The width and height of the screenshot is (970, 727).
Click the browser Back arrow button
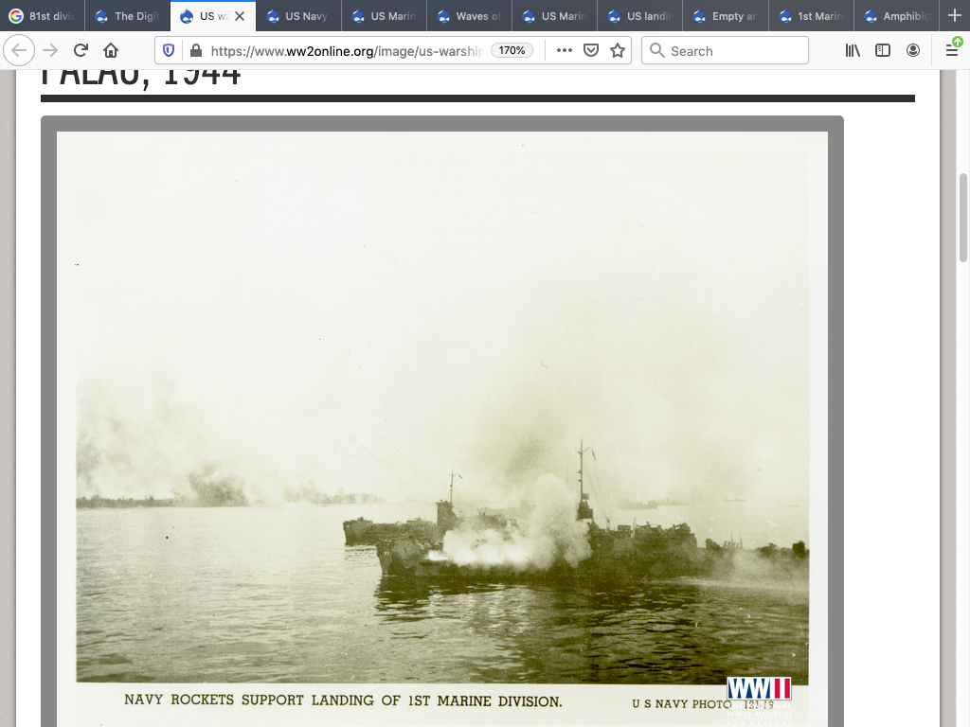coord(19,51)
